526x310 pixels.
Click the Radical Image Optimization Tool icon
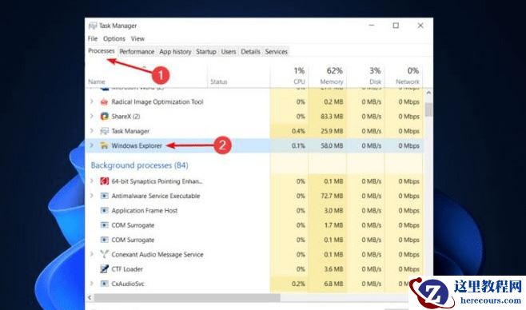[105, 101]
